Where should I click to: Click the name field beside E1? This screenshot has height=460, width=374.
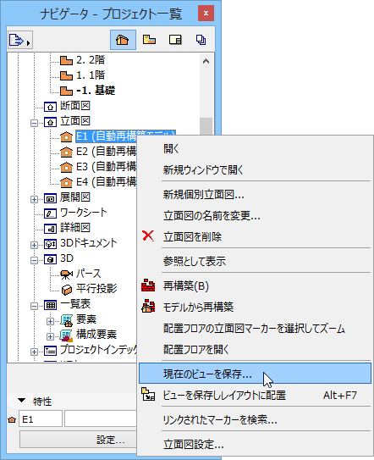(101, 418)
